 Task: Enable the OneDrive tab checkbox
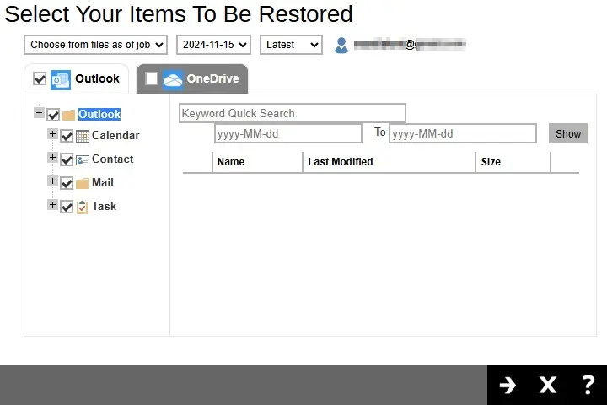[152, 78]
